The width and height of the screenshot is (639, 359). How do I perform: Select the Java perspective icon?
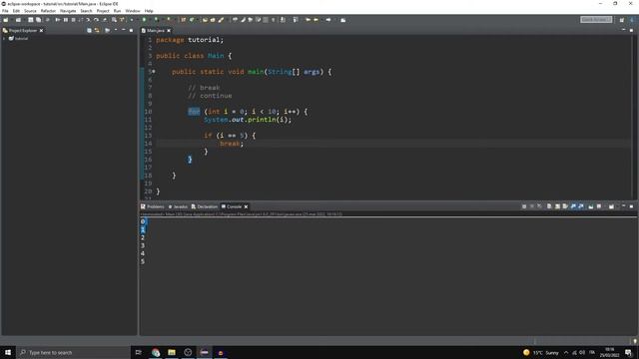pos(632,20)
